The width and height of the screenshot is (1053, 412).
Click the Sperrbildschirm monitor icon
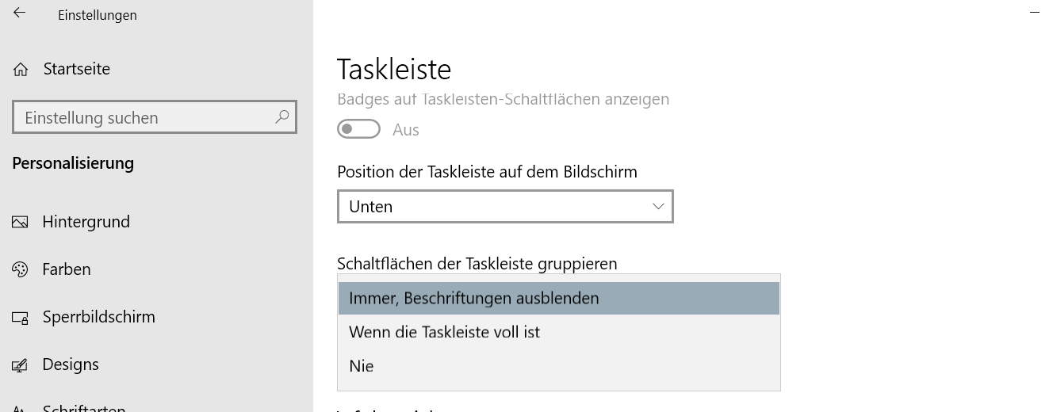(x=21, y=318)
